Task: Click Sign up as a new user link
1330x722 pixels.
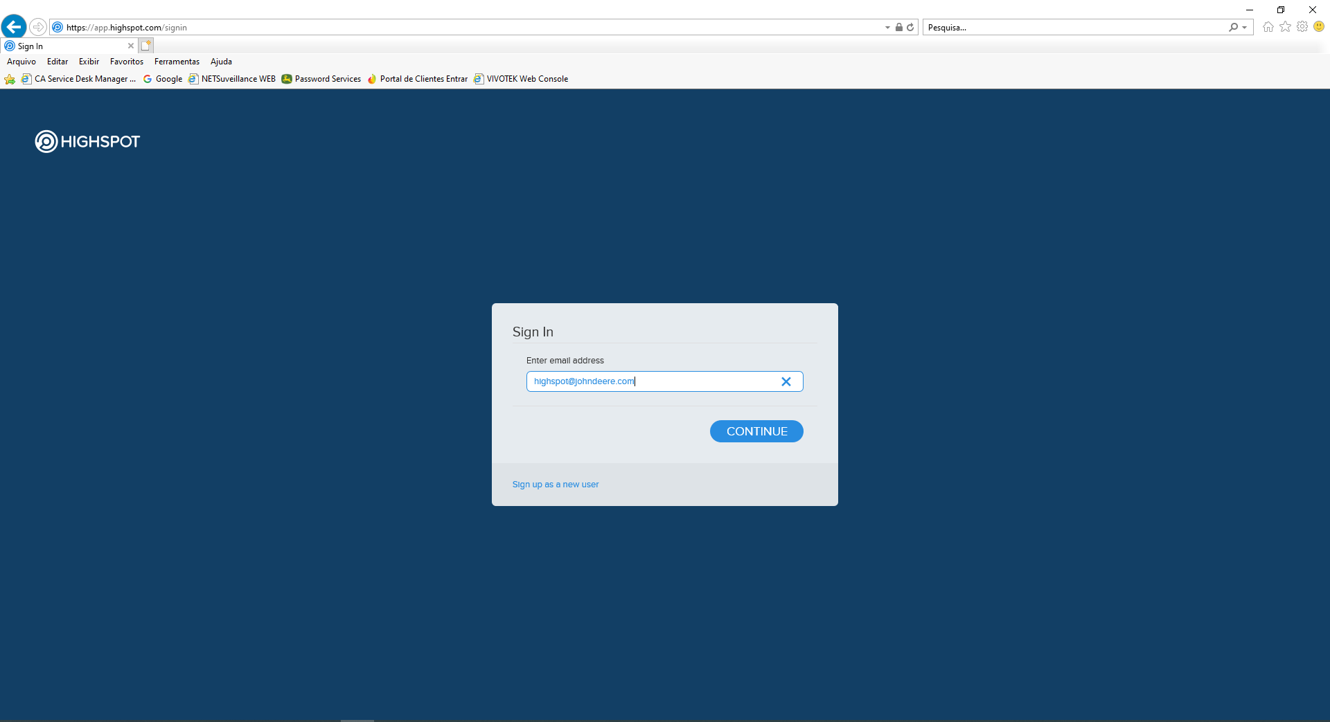Action: click(x=556, y=485)
